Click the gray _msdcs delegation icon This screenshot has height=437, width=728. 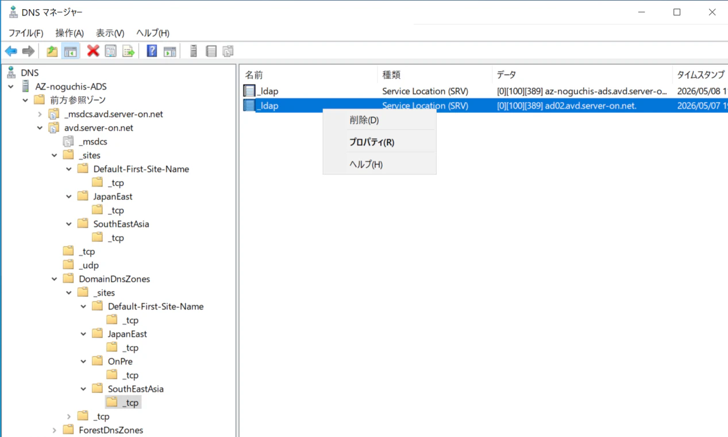68,141
